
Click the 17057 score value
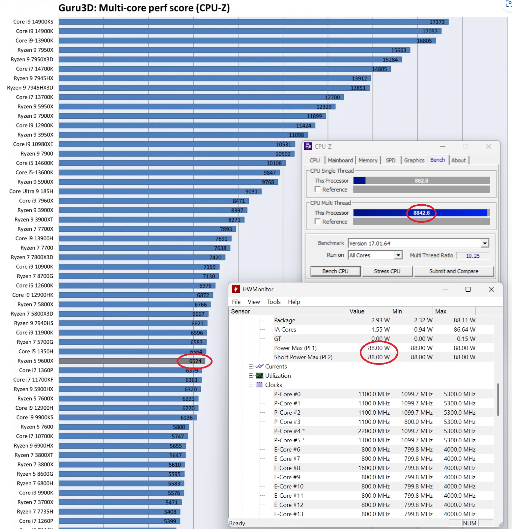(430, 31)
